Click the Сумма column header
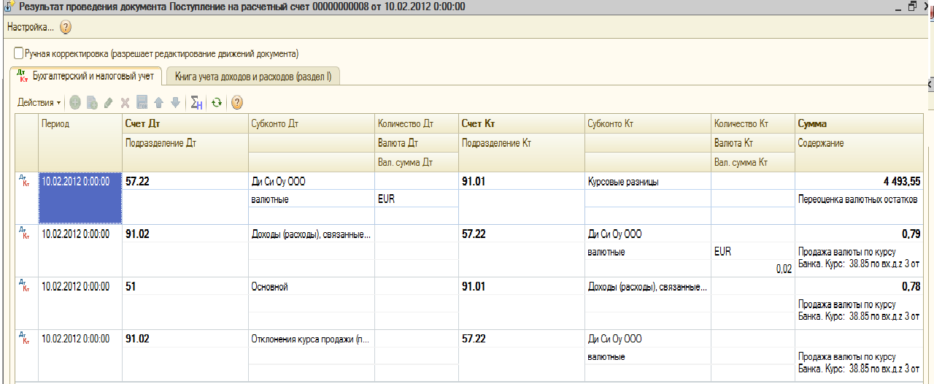The height and width of the screenshot is (384, 934). (x=812, y=123)
